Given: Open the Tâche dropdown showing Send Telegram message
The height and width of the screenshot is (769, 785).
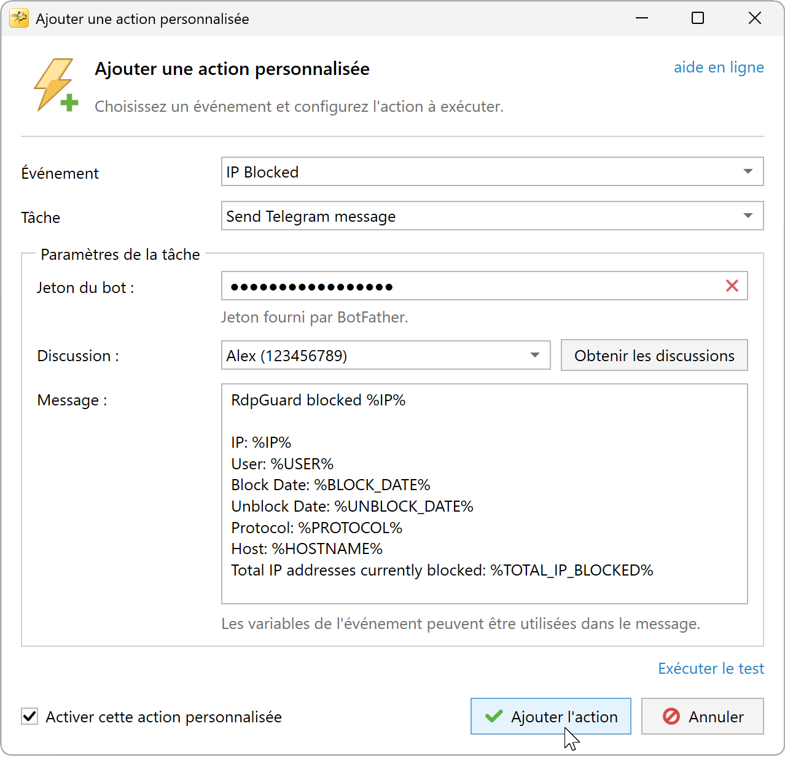Looking at the screenshot, I should [492, 216].
